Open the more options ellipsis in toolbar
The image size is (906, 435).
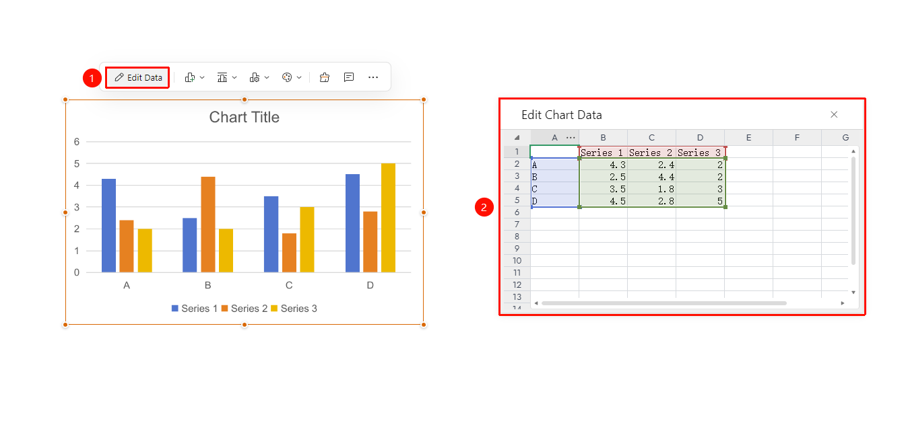pyautogui.click(x=373, y=77)
